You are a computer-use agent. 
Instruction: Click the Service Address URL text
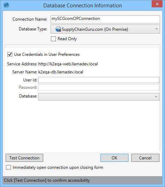click(68, 64)
